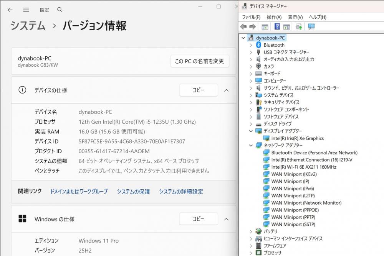The height and width of the screenshot is (256, 384).
Task: Collapse the デバイスの仕様 section chevron
Action: (226, 90)
